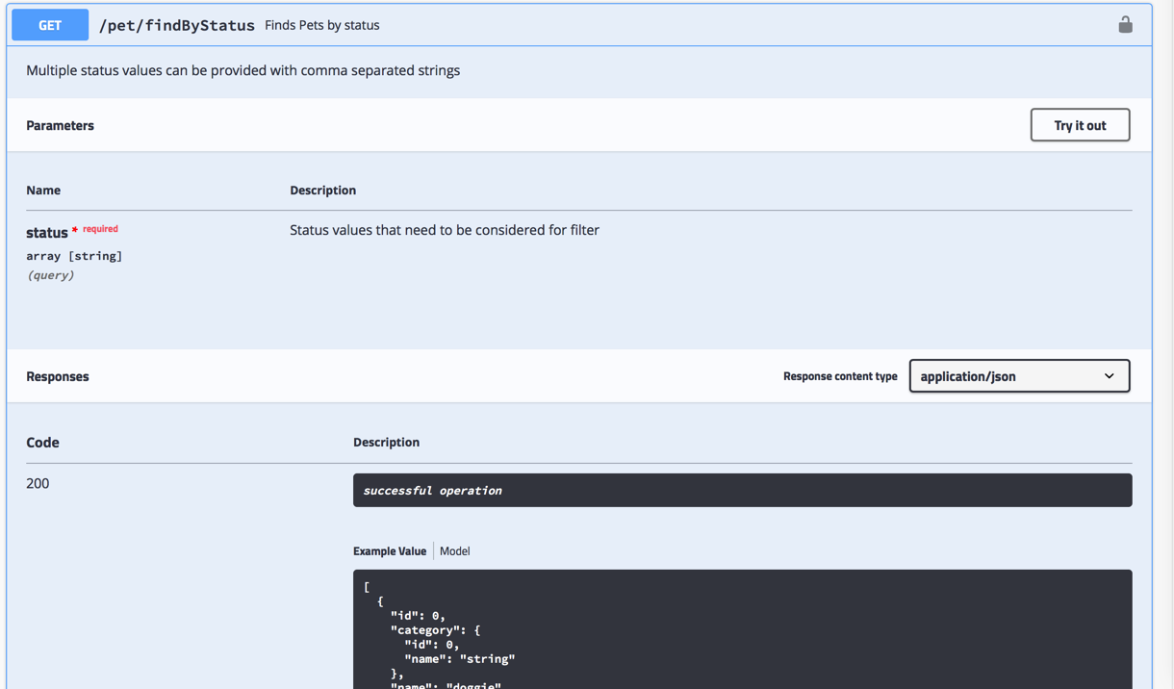Click the status parameter name
The height and width of the screenshot is (689, 1174).
(46, 233)
